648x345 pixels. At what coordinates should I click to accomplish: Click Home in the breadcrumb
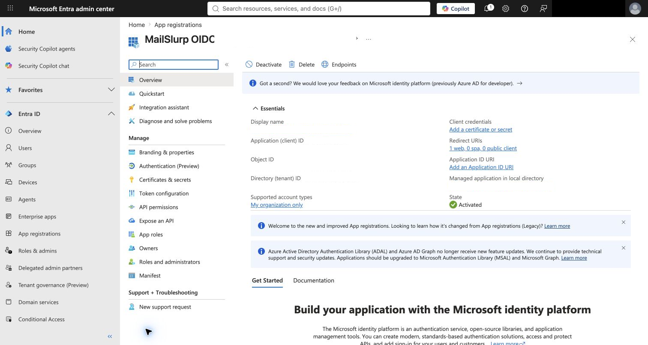137,25
